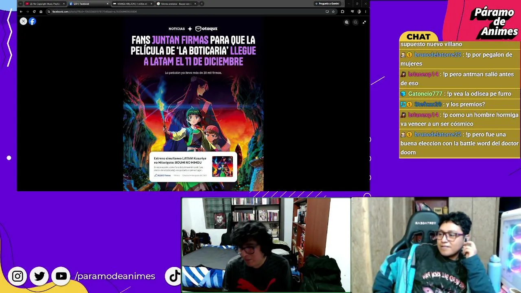Click the petition card thumbnail image
521x293 pixels.
(222, 166)
